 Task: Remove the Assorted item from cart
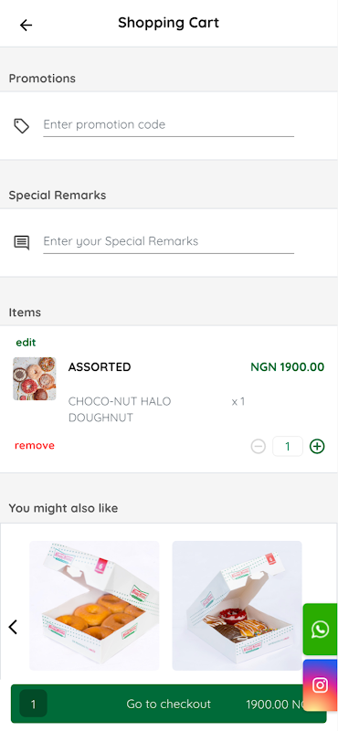[x=35, y=446]
